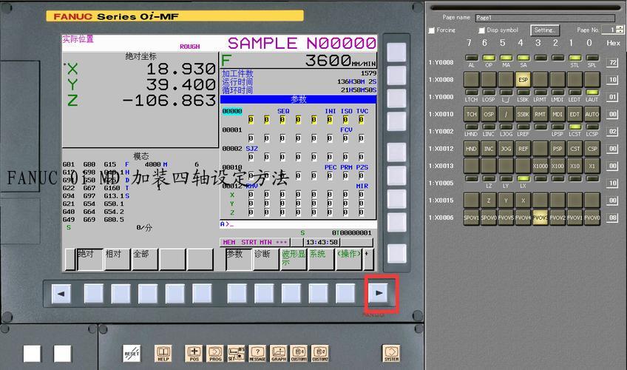This screenshot has height=370, width=627.
Task: Select the X10 multiplier button
Action: tap(575, 166)
